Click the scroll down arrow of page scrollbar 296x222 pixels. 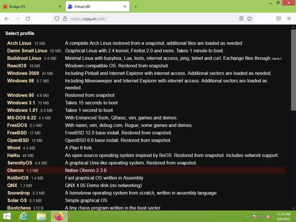pyautogui.click(x=293, y=208)
